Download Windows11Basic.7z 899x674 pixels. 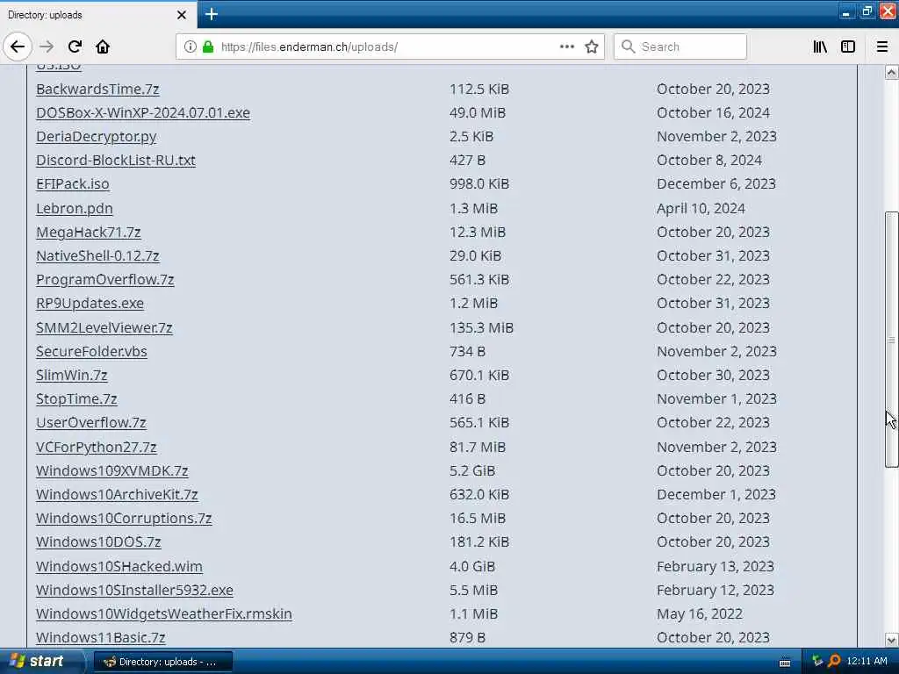point(100,637)
